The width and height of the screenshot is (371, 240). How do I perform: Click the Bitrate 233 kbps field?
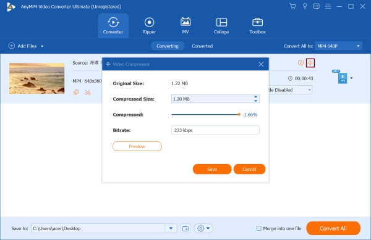215,130
